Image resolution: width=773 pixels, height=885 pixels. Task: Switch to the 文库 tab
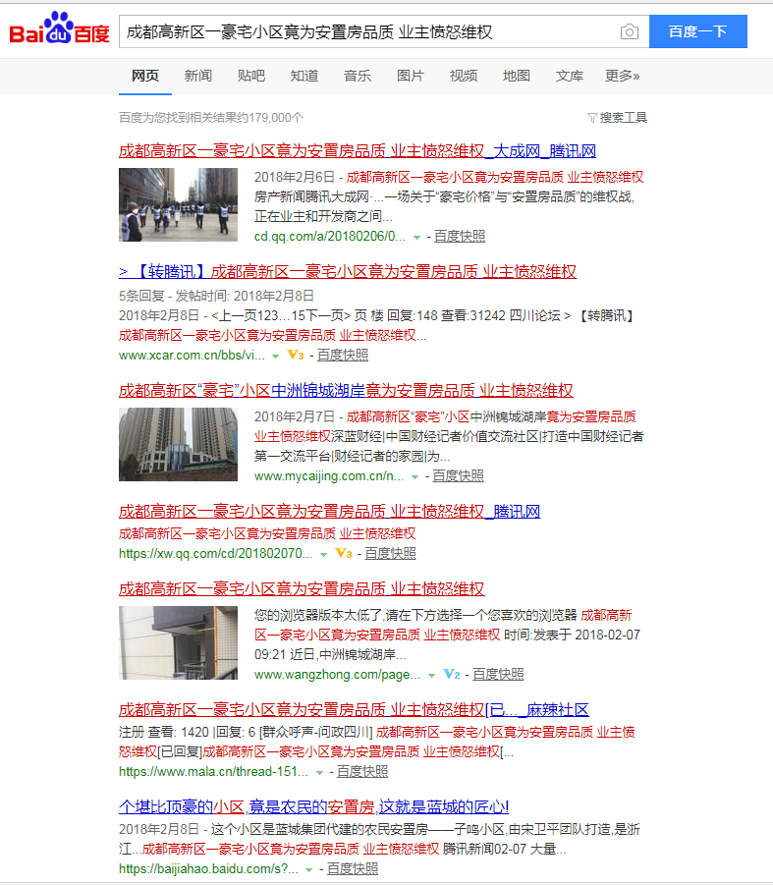pyautogui.click(x=570, y=76)
